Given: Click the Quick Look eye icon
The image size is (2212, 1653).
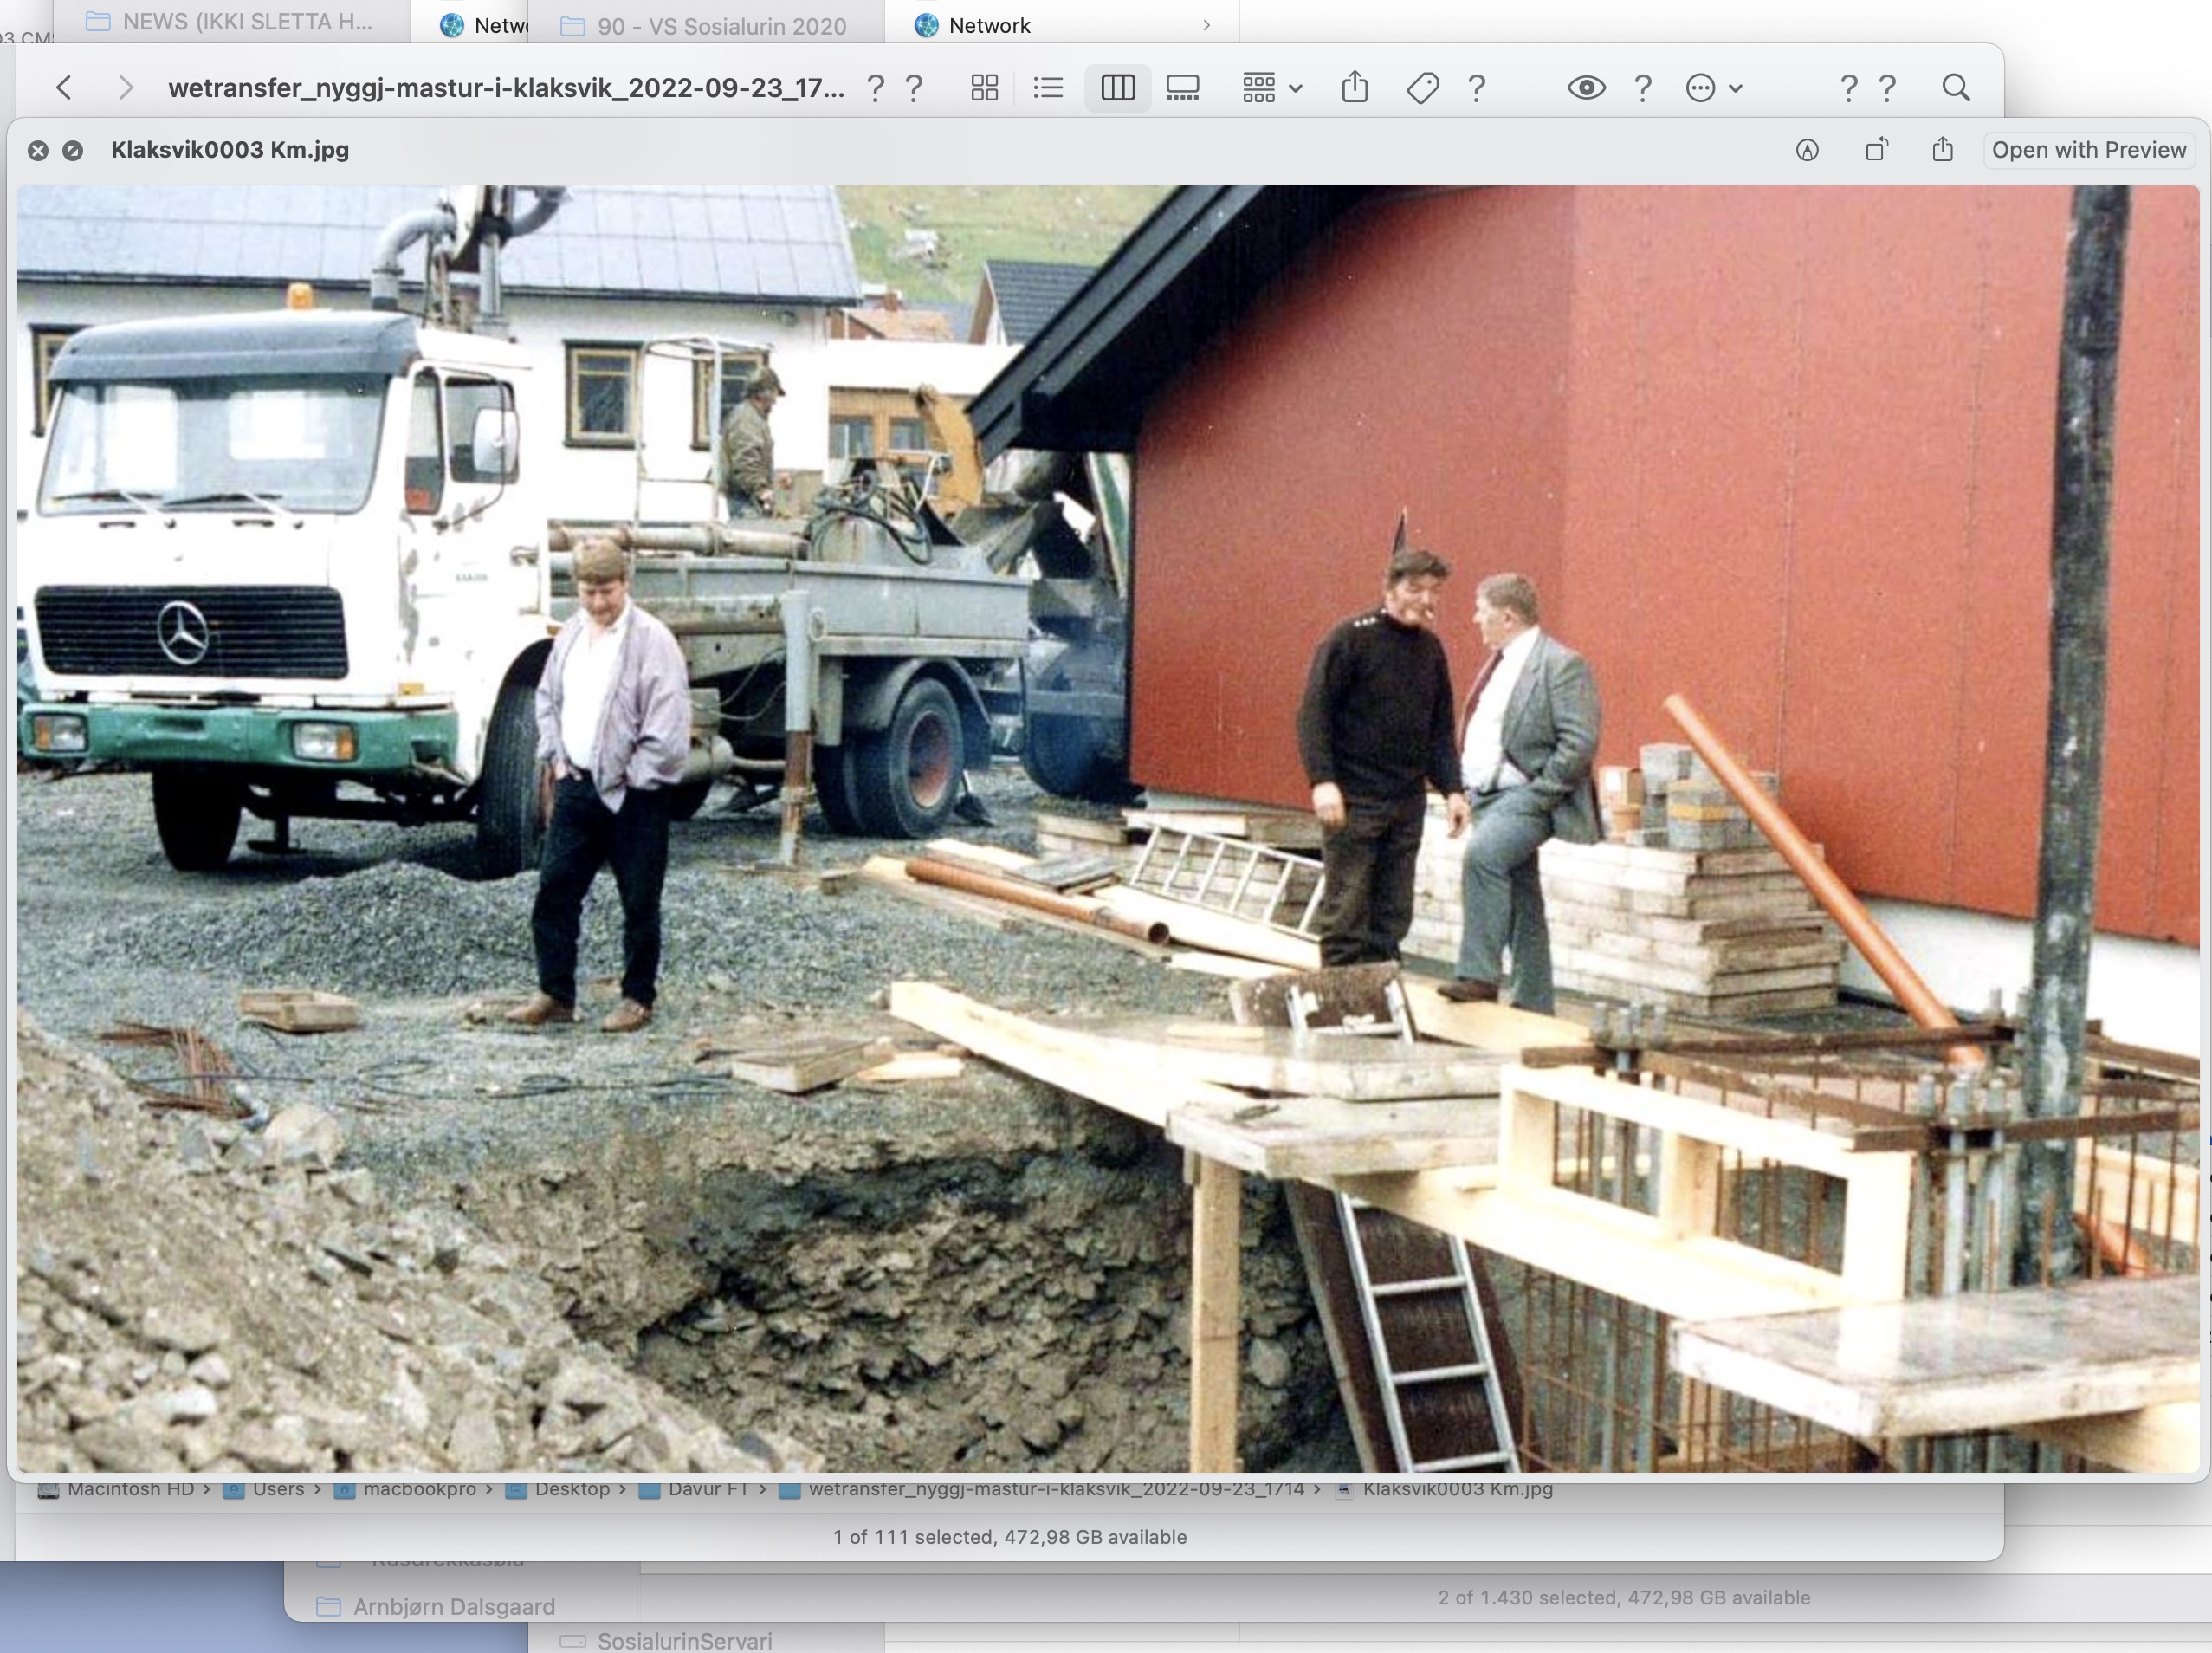Looking at the screenshot, I should [x=1586, y=88].
